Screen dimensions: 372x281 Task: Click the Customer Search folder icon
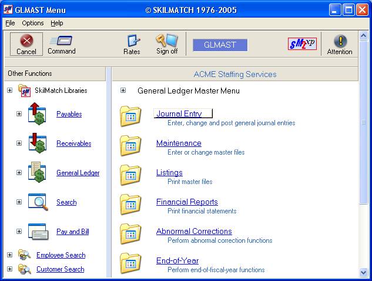coord(25,269)
